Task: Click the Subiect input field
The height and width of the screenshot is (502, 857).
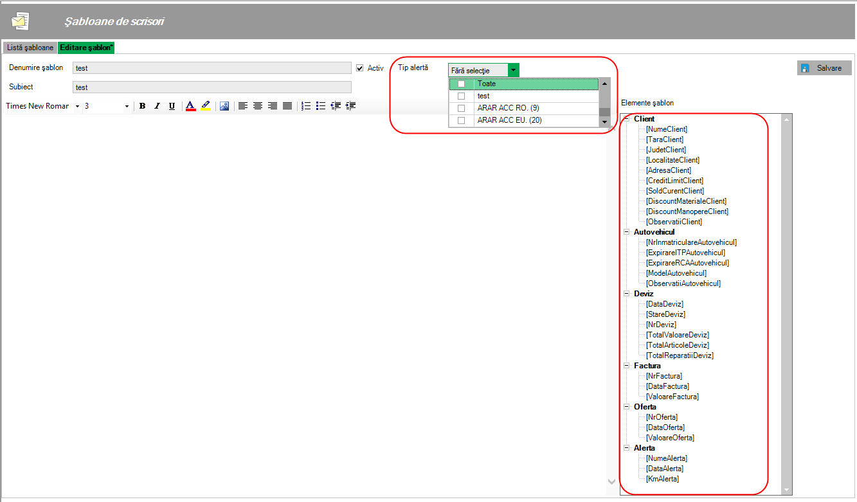Action: point(212,87)
